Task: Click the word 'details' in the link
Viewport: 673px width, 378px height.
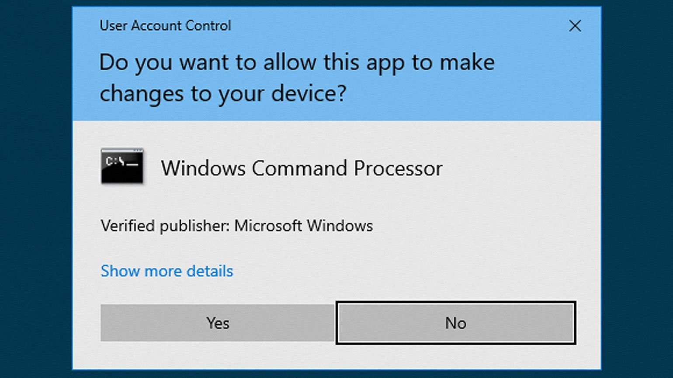Action: [x=210, y=271]
